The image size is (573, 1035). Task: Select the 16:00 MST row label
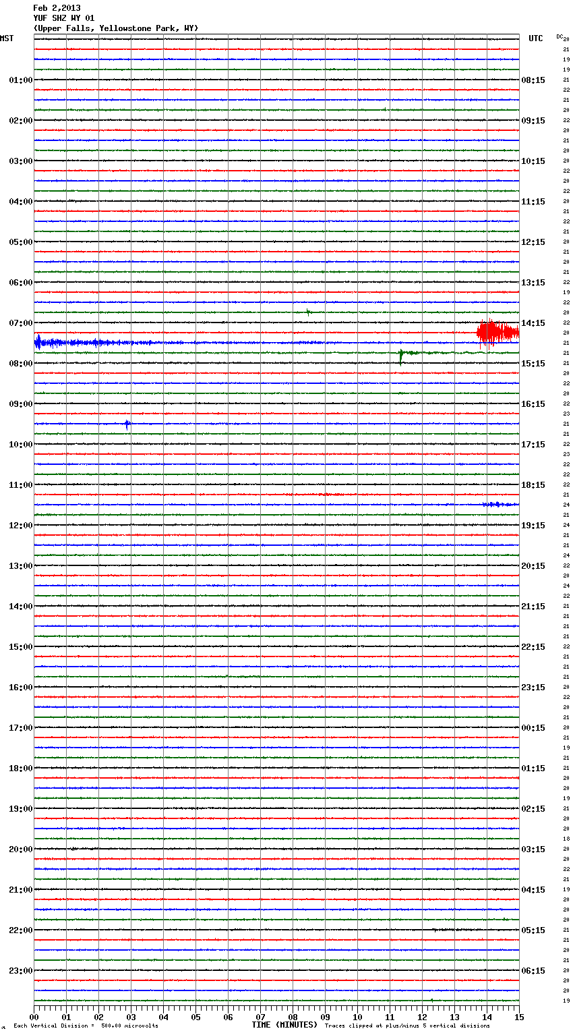tap(21, 688)
